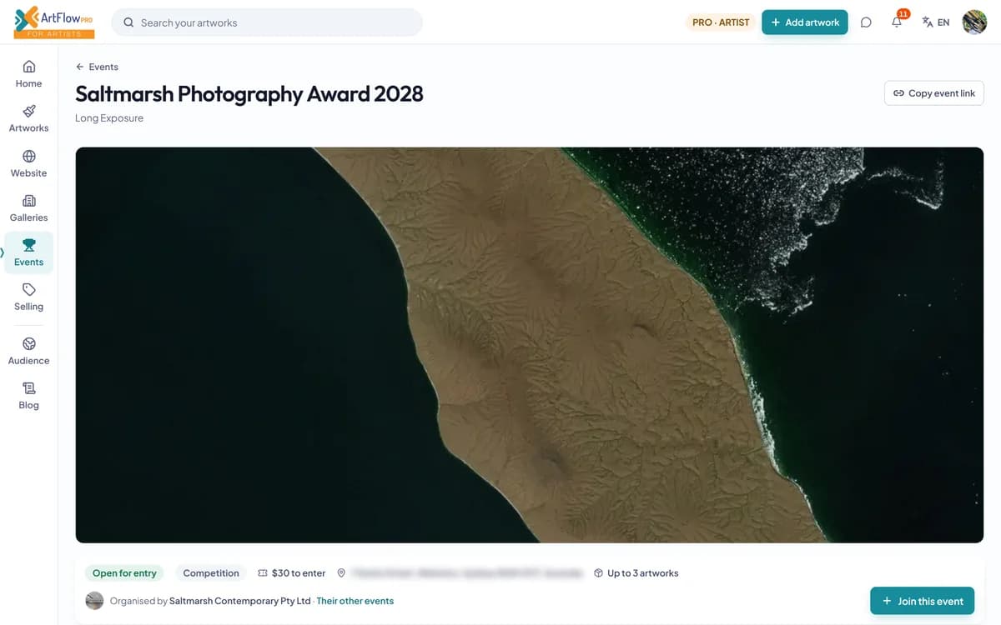Select the Events trophy icon

(x=29, y=245)
